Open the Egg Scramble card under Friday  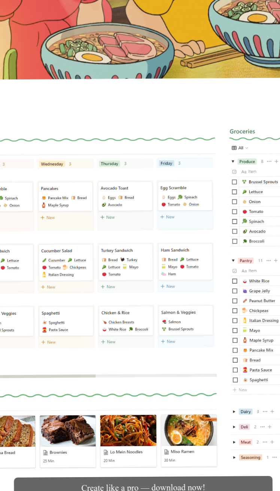tap(185, 196)
